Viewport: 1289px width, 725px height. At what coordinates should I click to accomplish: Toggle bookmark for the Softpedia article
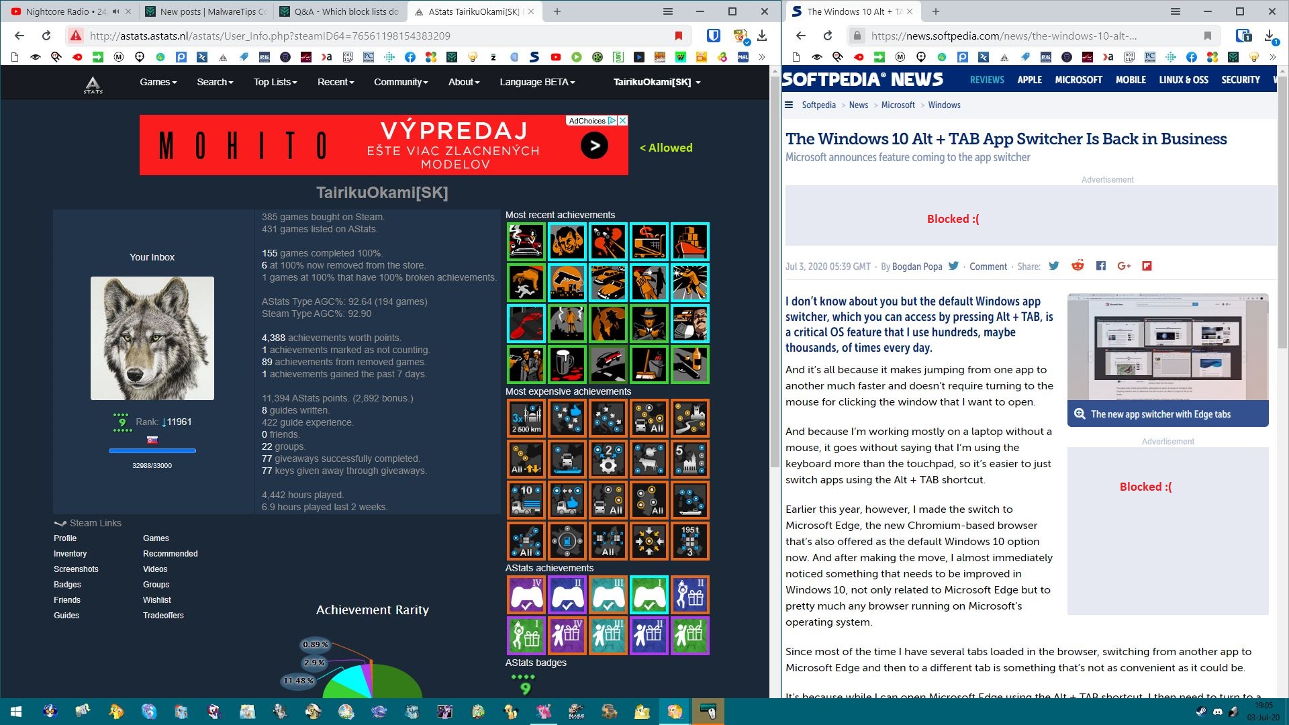tap(1208, 36)
